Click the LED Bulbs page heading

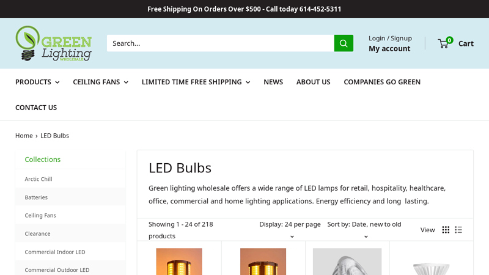tap(180, 167)
